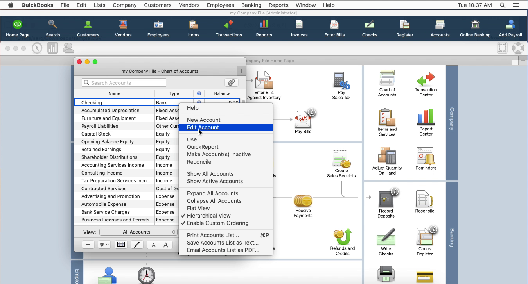Image resolution: width=528 pixels, height=284 pixels.
Task: Open the Home Page toolbar icon
Action: tap(18, 28)
